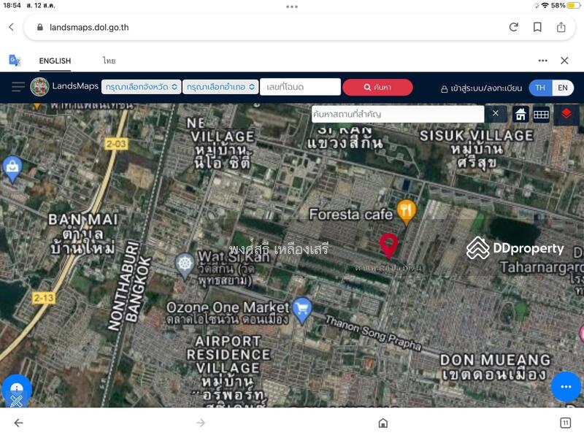The height and width of the screenshot is (438, 584).
Task: Open the blue chat bubble button
Action: [x=566, y=387]
